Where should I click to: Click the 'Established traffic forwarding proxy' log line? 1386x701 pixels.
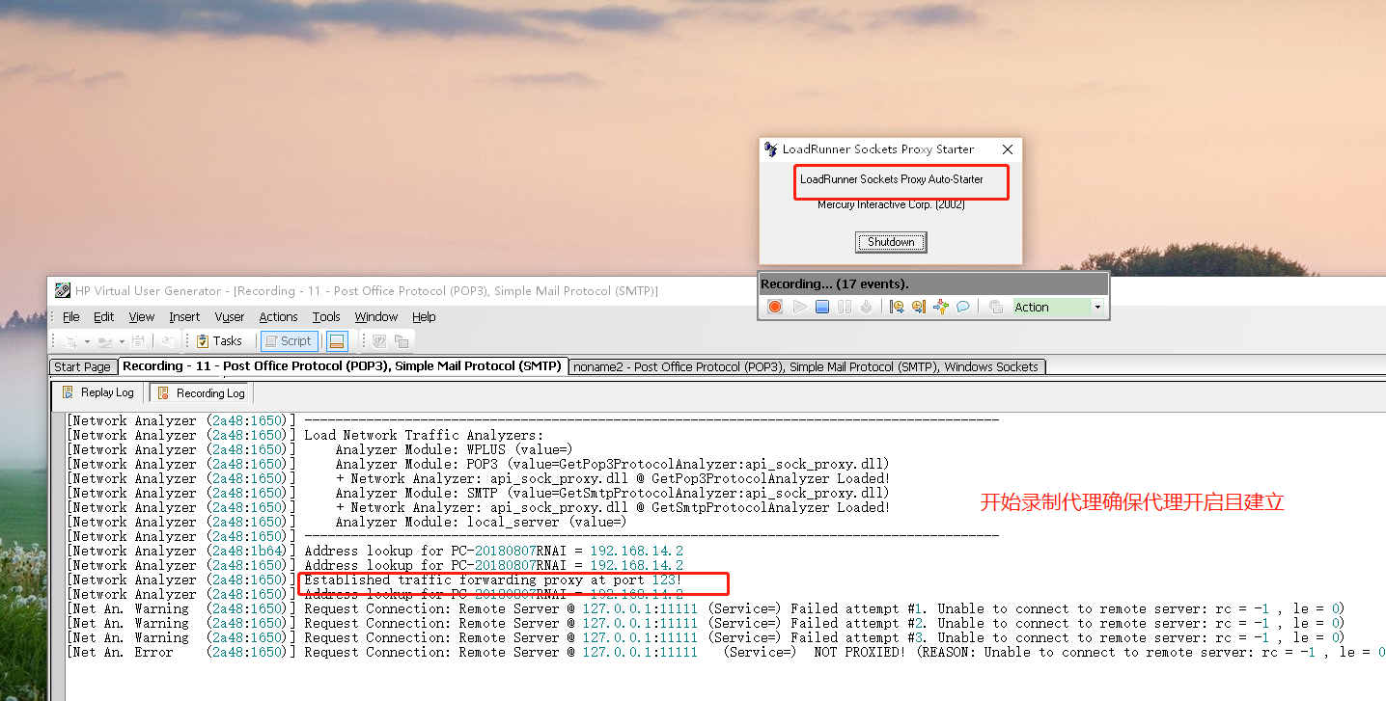pyautogui.click(x=493, y=580)
